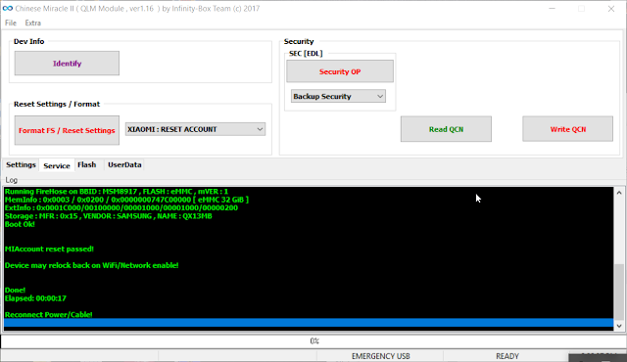The width and height of the screenshot is (627, 362).
Task: Close the Chinese Miracle II window
Action: point(611,9)
